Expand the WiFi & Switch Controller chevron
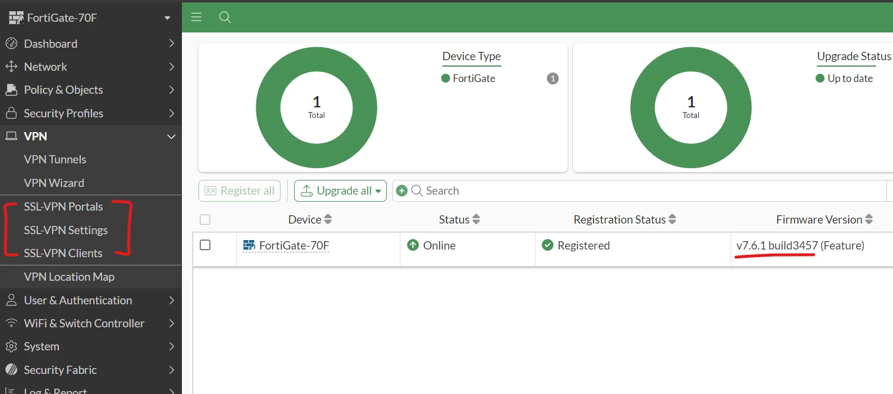The width and height of the screenshot is (893, 394). coord(171,323)
